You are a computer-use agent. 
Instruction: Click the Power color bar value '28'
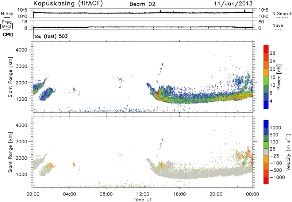(x=272, y=53)
